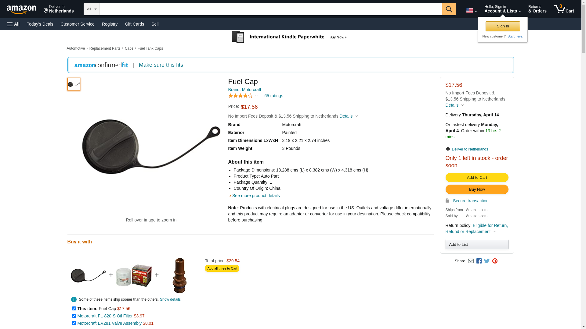Expand the star ratings breakdown popover

click(243, 96)
